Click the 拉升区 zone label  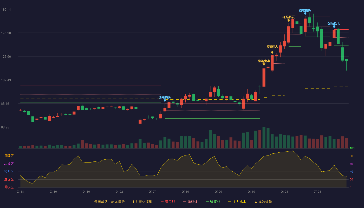click(x=9, y=172)
